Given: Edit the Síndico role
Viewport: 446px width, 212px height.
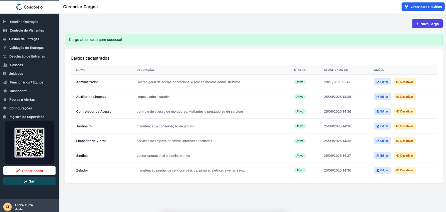Looking at the screenshot, I should [x=382, y=155].
